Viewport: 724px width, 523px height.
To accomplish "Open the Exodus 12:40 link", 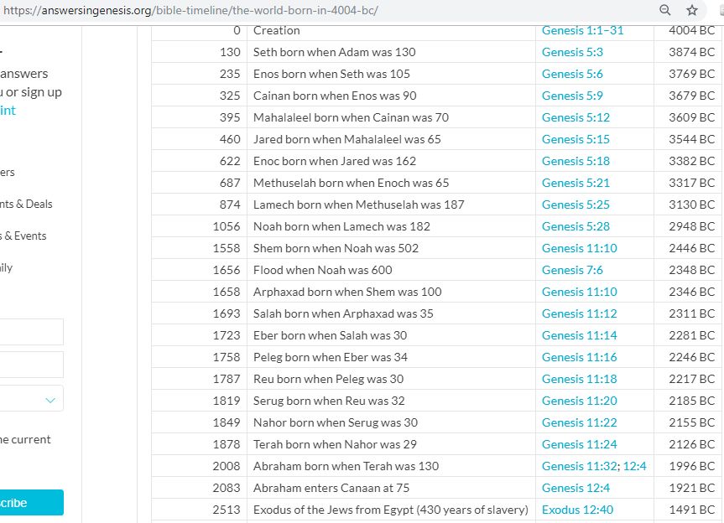I will coord(577,510).
